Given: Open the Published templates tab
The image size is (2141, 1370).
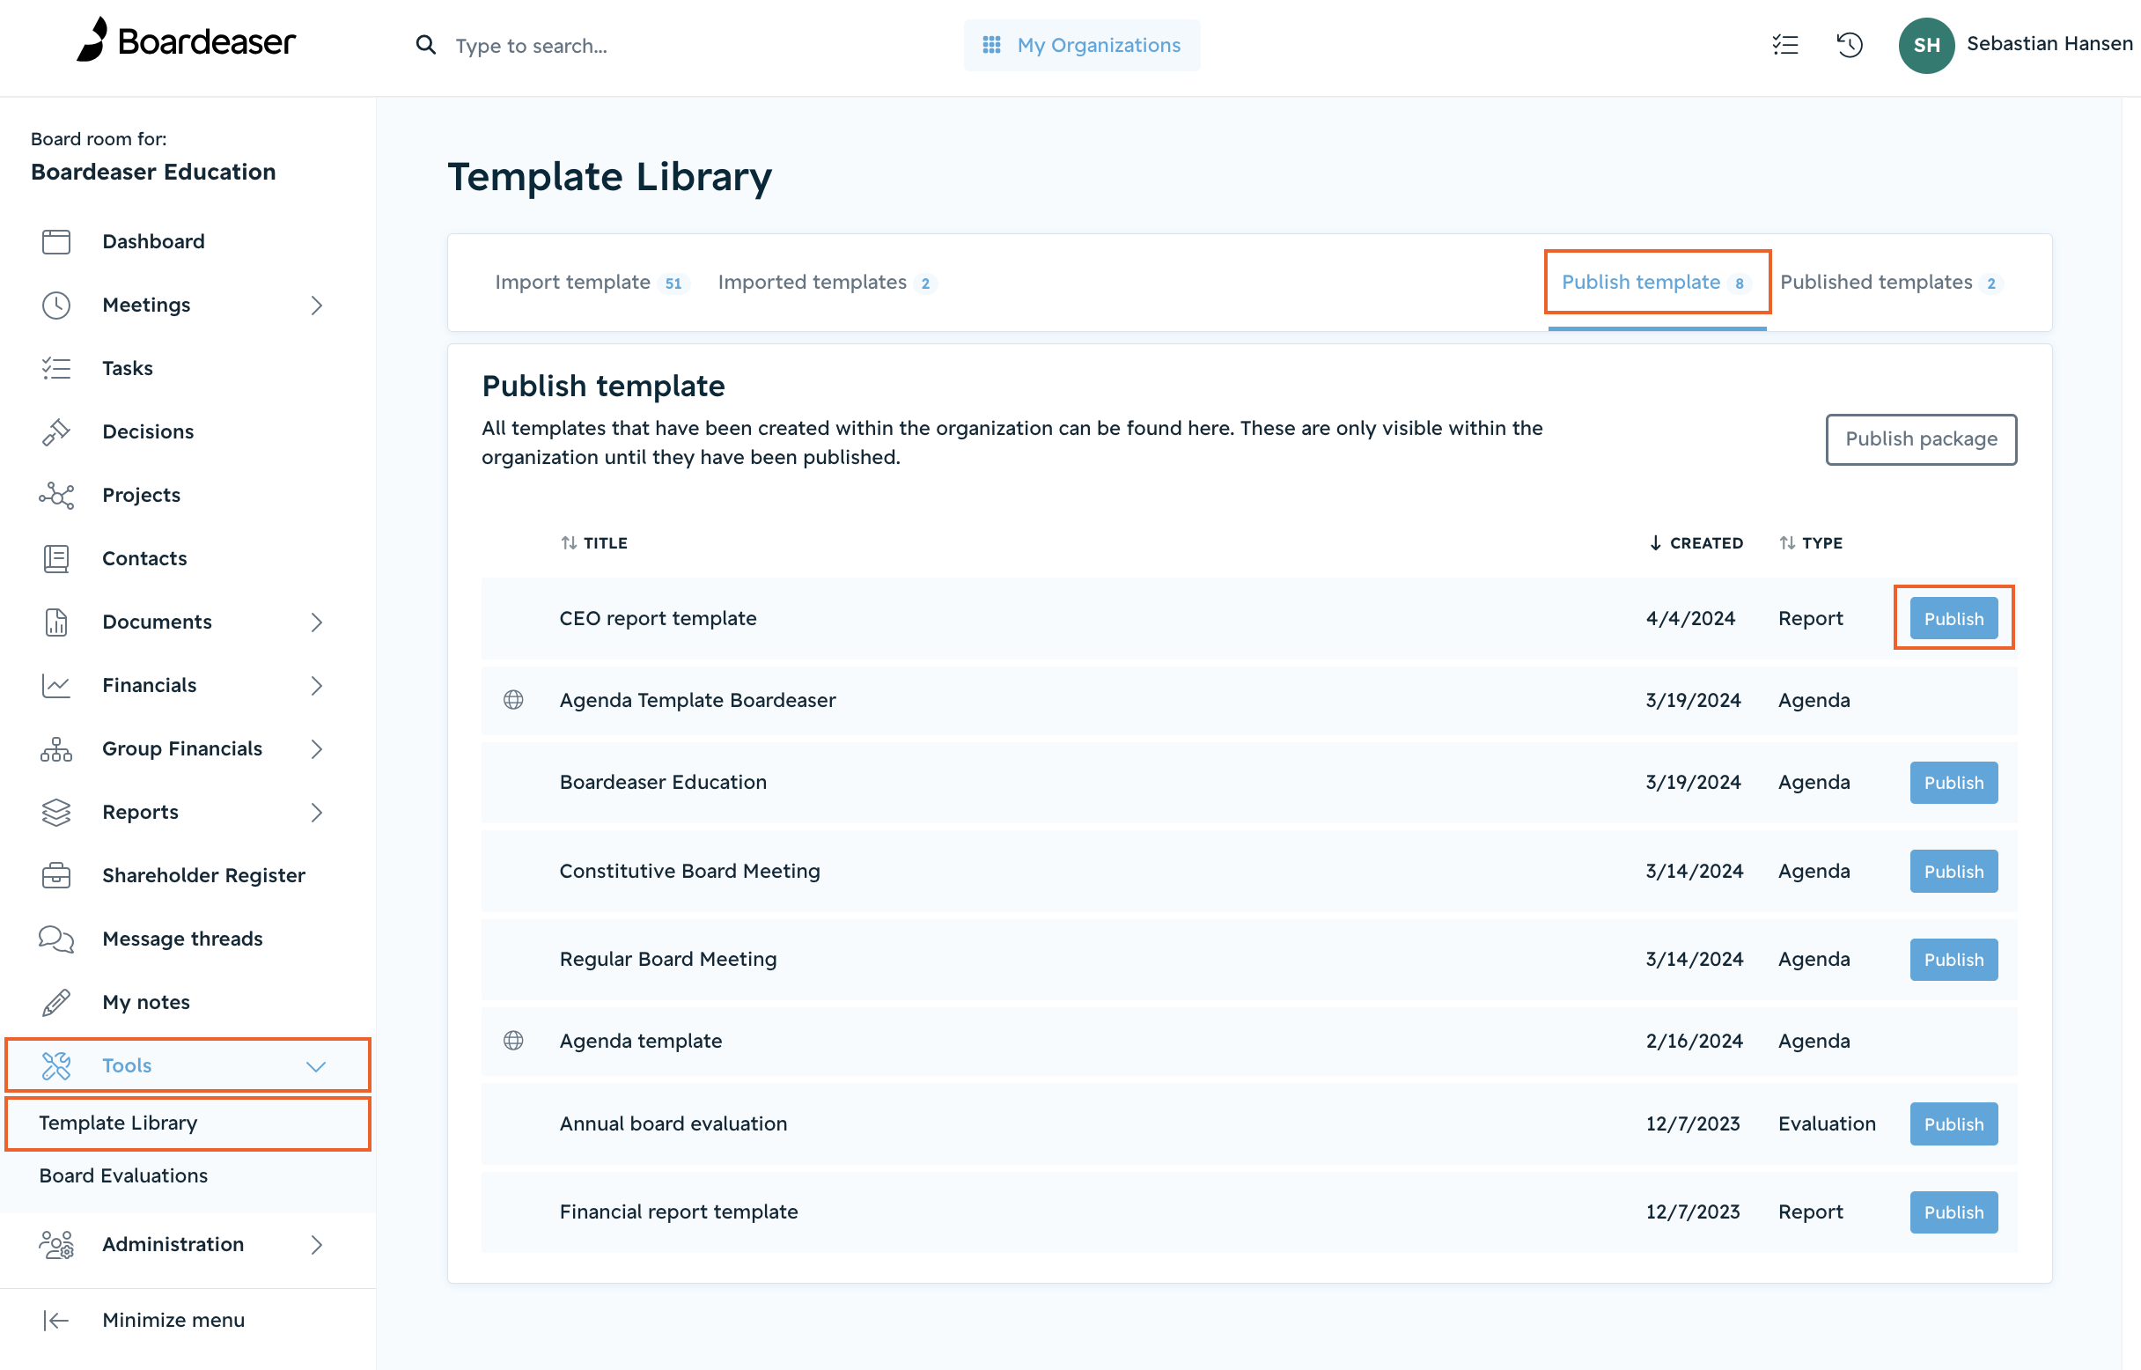Looking at the screenshot, I should pyautogui.click(x=1889, y=282).
